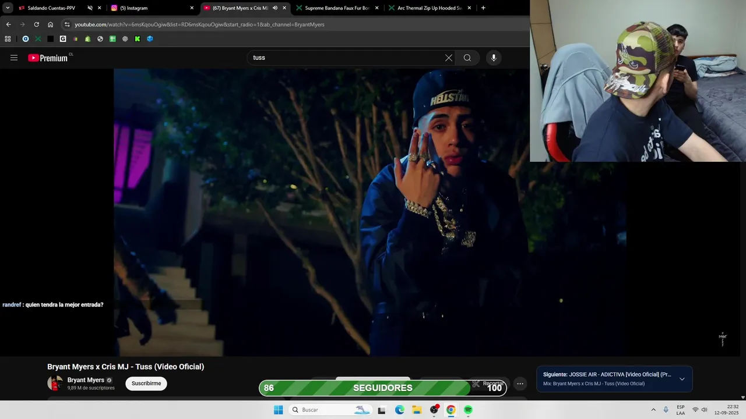Open Windows Start menu
This screenshot has height=419, width=746.
[279, 410]
